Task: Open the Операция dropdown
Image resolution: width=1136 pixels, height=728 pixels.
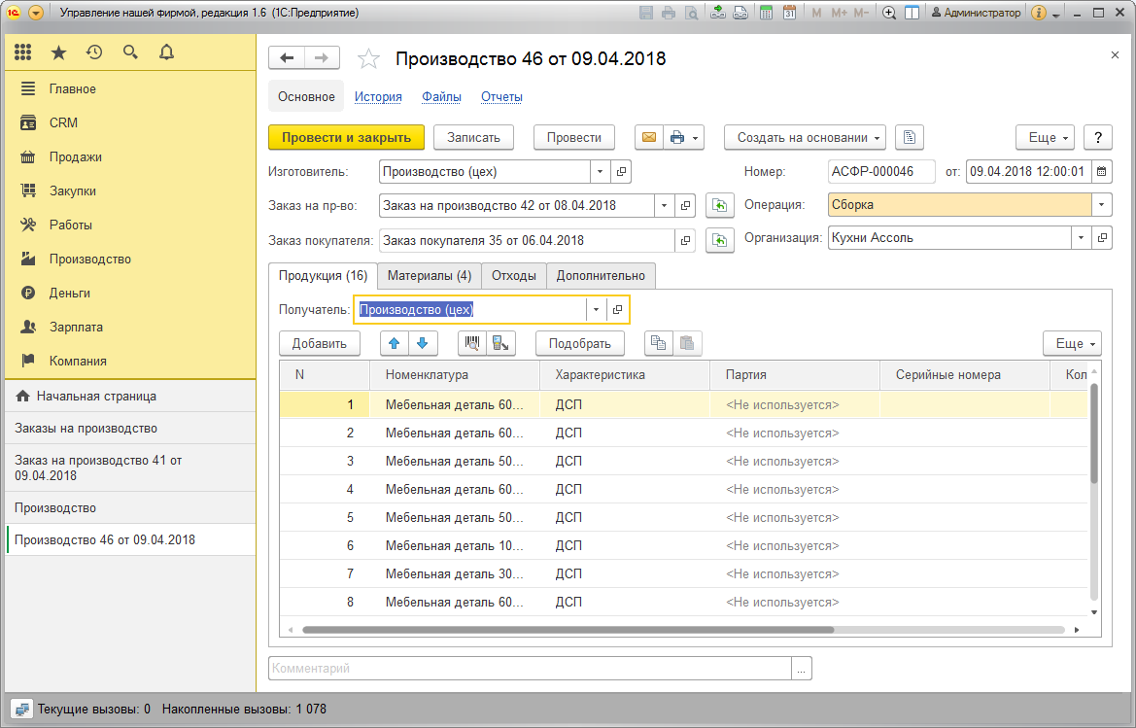Action: point(1101,205)
